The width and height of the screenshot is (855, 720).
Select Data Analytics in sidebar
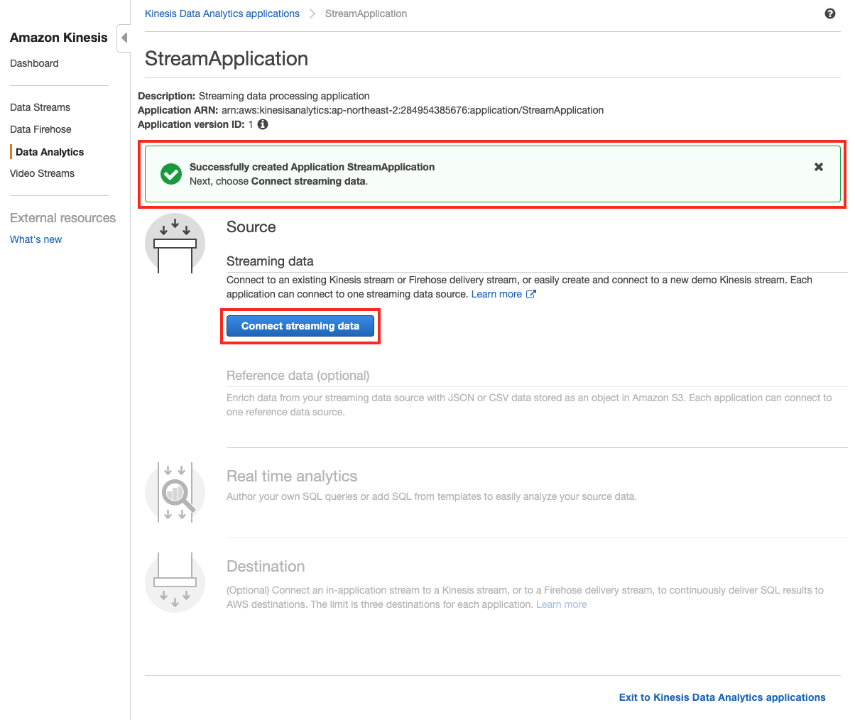click(50, 152)
